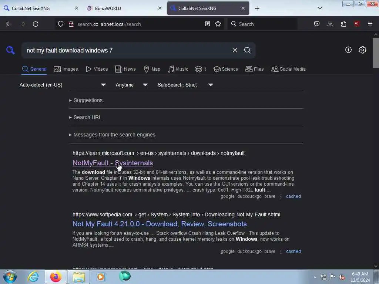
Task: Open a new browser tab
Action: (x=257, y=9)
